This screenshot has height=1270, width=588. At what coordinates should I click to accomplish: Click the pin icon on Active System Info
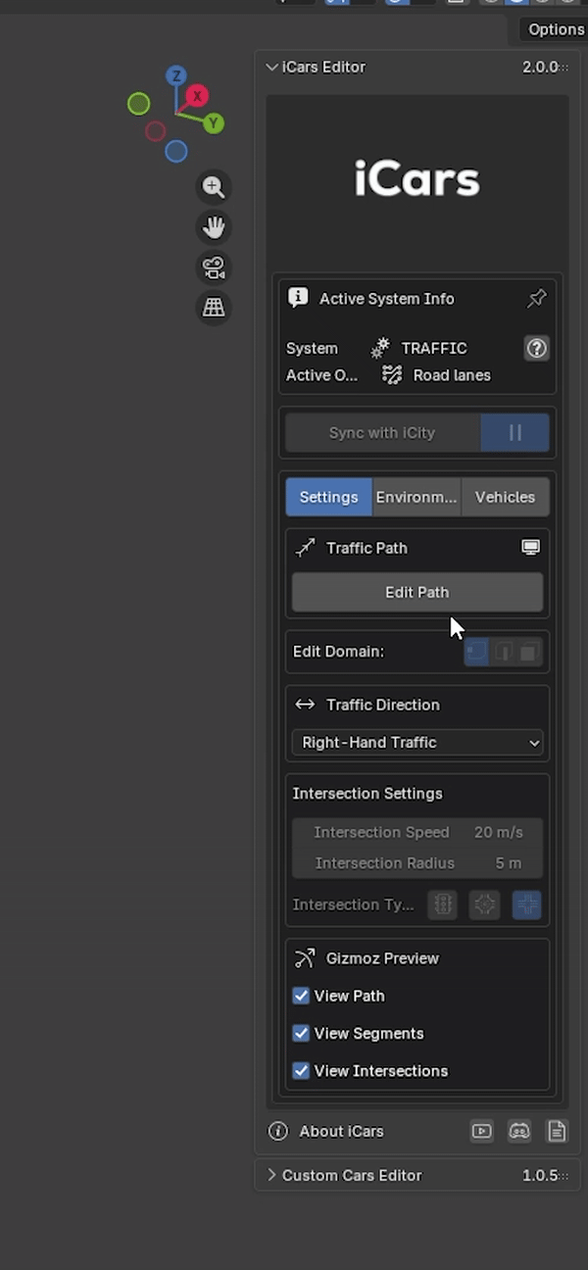(x=536, y=299)
